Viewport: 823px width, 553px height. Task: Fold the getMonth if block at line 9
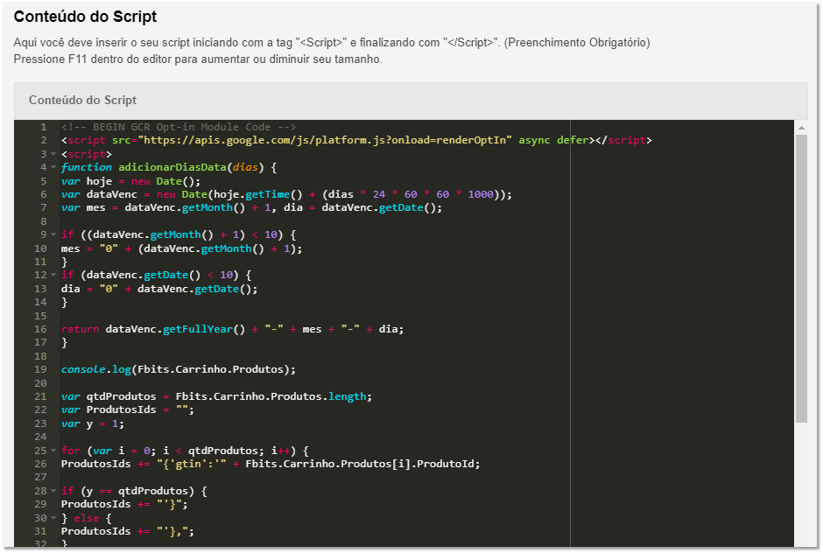pos(53,234)
